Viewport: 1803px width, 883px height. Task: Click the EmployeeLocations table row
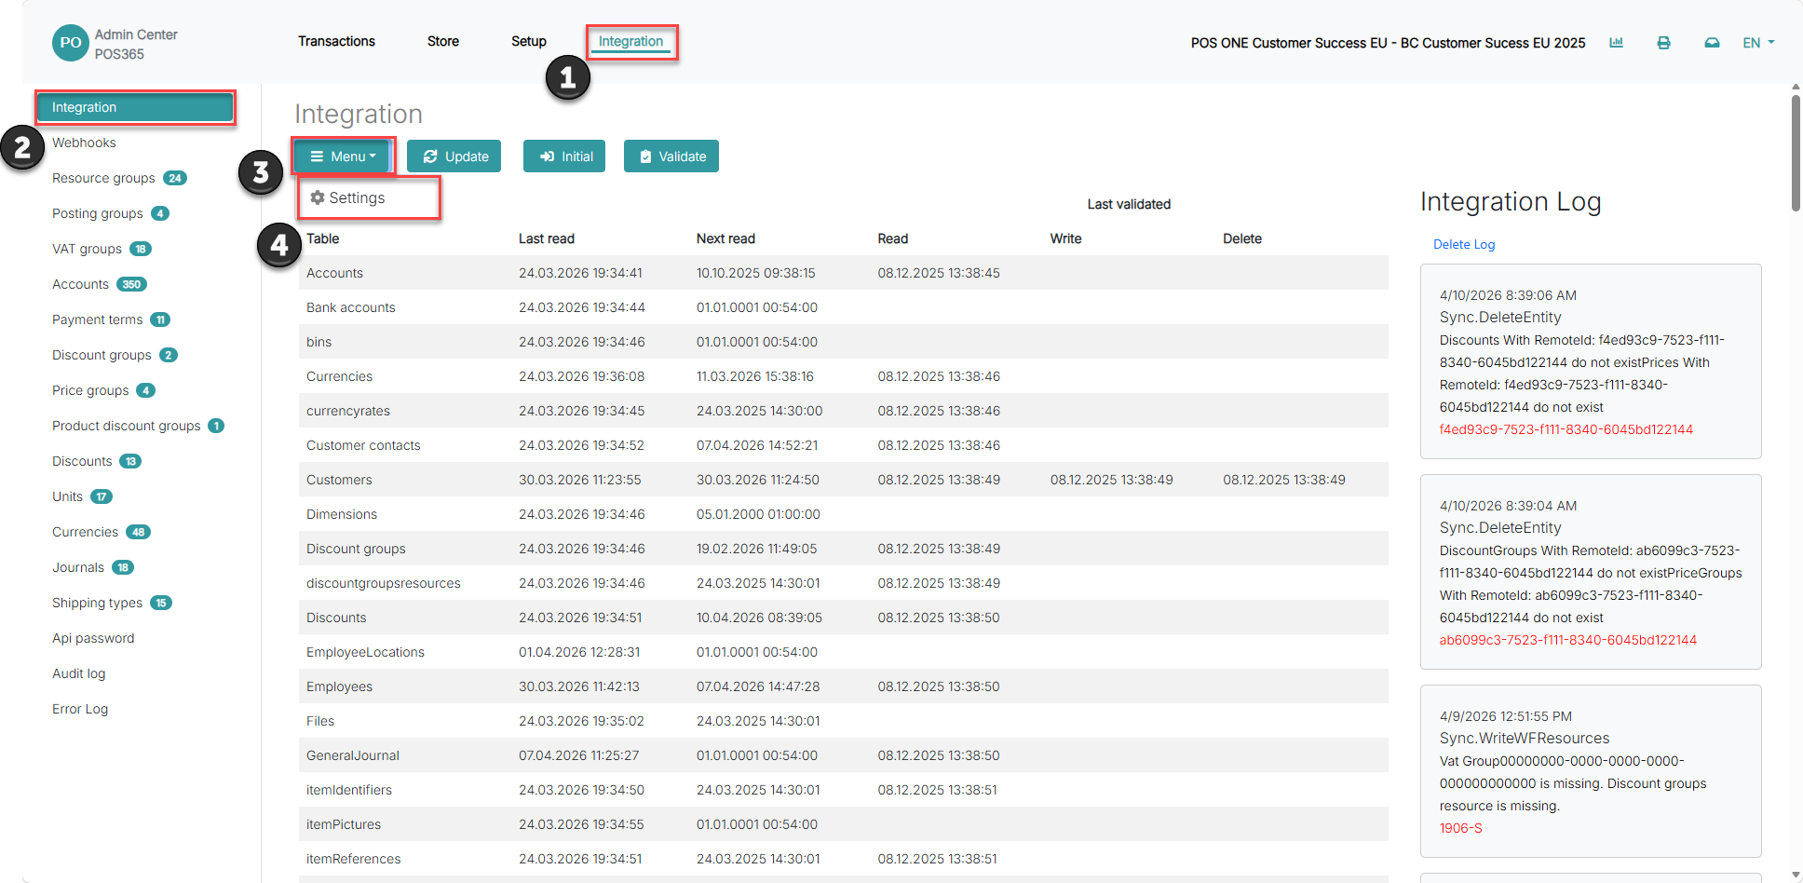843,652
